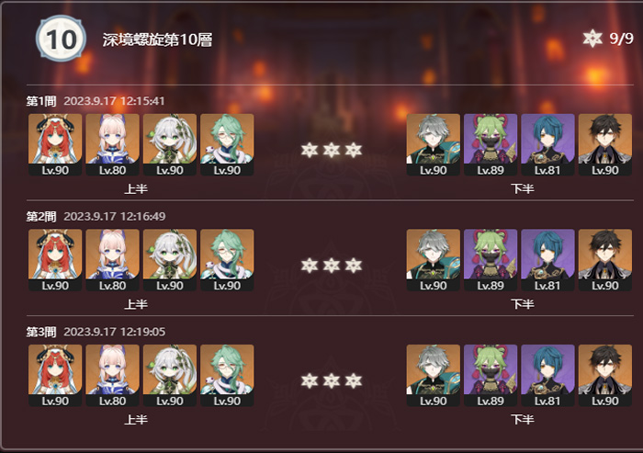Select Kuki Shinobu Lv.89 in chamber 2

click(491, 260)
